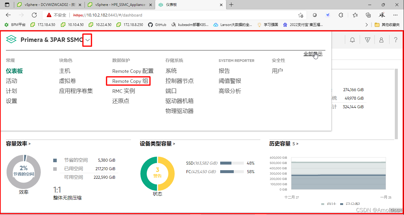Open RMC 实例 menu entry
Viewport: 404px width, 215px height.
point(124,91)
